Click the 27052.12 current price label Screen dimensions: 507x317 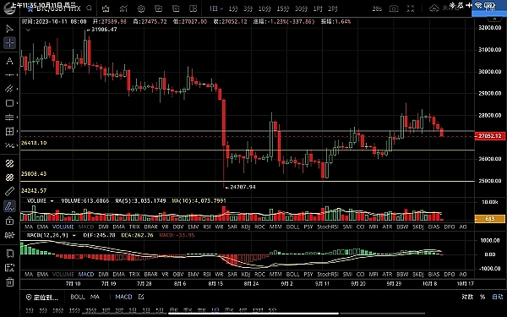pyautogui.click(x=489, y=136)
